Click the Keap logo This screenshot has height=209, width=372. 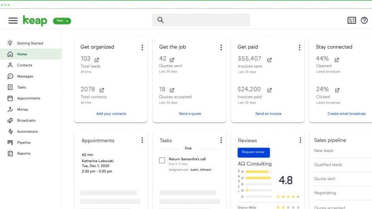click(x=35, y=21)
